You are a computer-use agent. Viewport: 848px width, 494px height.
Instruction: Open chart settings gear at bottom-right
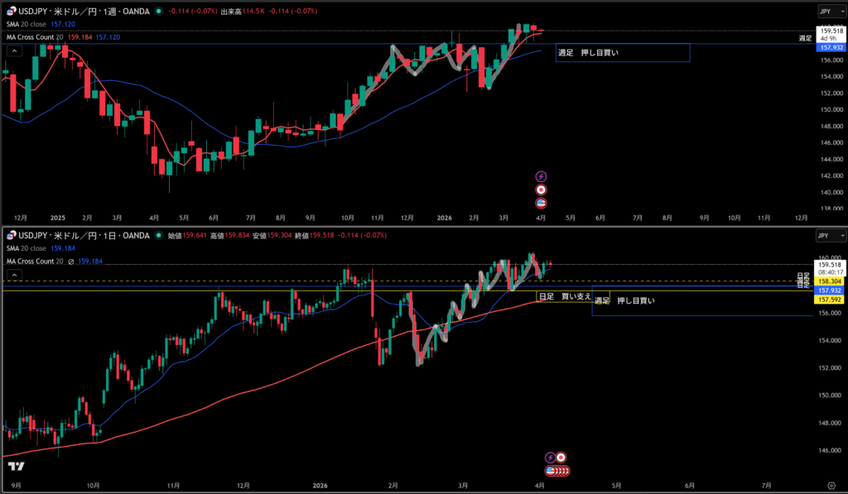pos(831,486)
